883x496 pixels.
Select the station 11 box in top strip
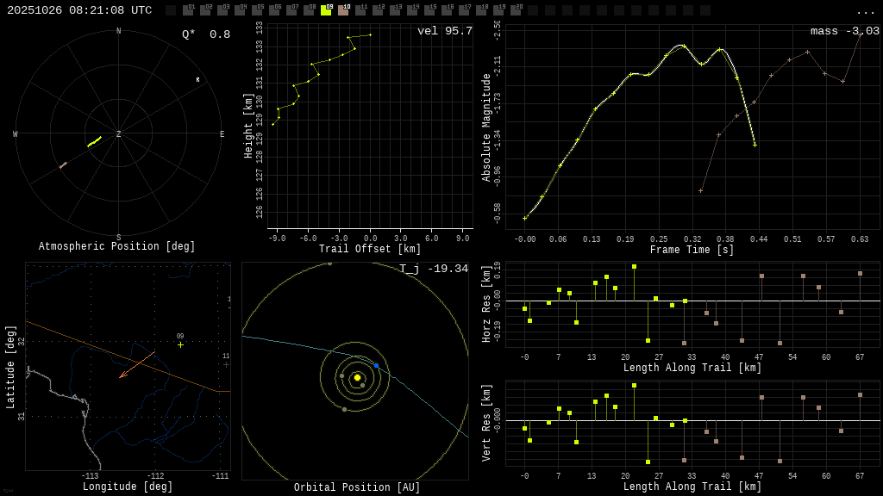360,10
